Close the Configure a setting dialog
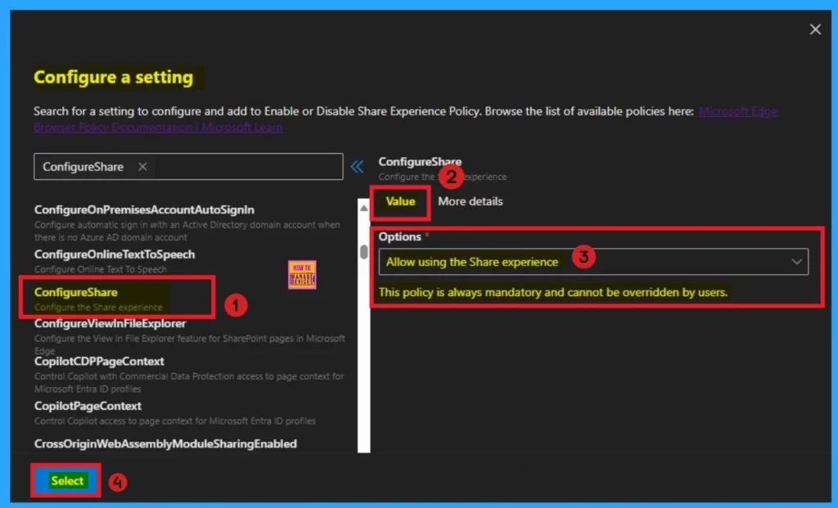838x508 pixels. pyautogui.click(x=815, y=29)
